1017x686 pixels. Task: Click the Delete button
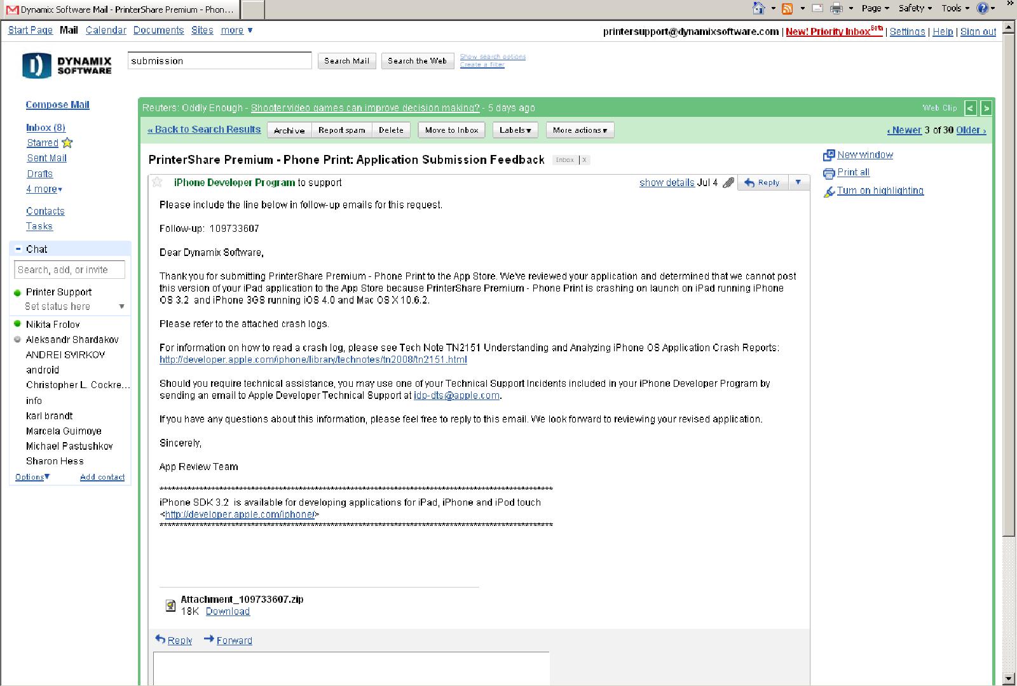(x=391, y=130)
